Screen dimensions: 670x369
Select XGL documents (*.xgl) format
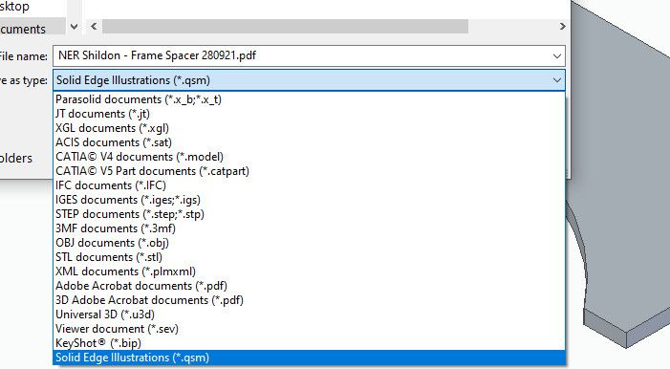(x=309, y=128)
